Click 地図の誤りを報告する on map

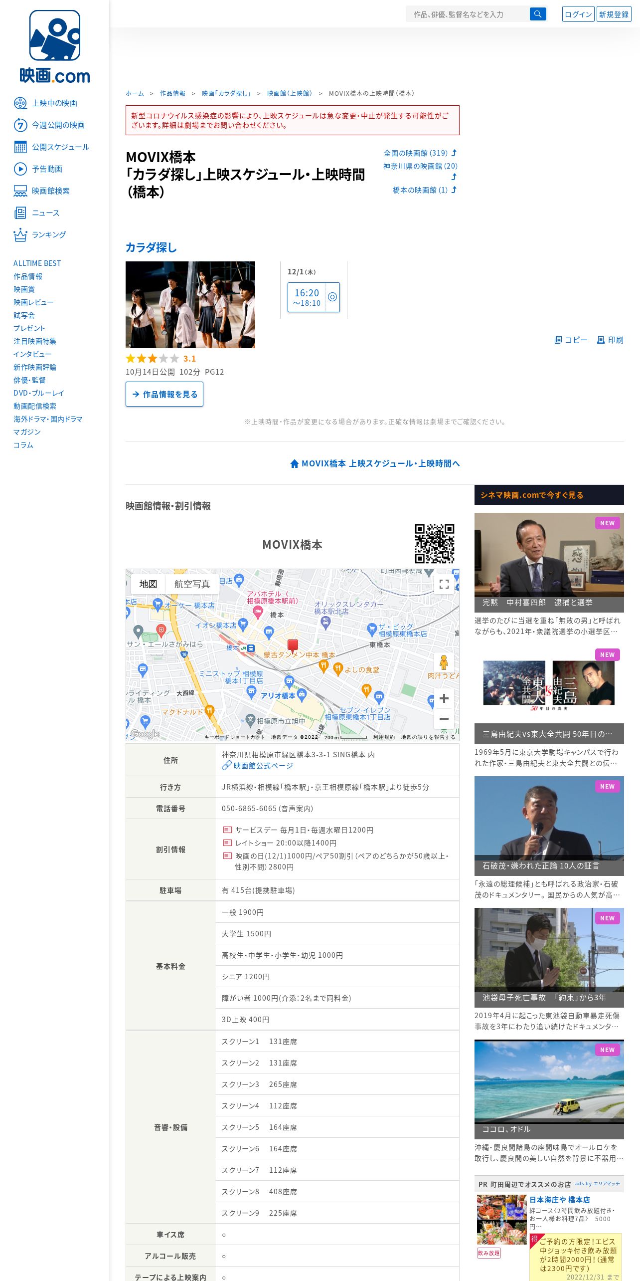(x=428, y=737)
